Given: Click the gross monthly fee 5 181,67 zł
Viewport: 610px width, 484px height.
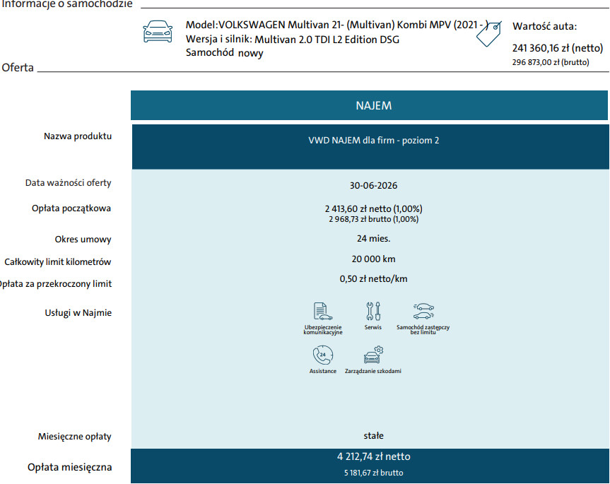Looking at the screenshot, I should [x=373, y=473].
